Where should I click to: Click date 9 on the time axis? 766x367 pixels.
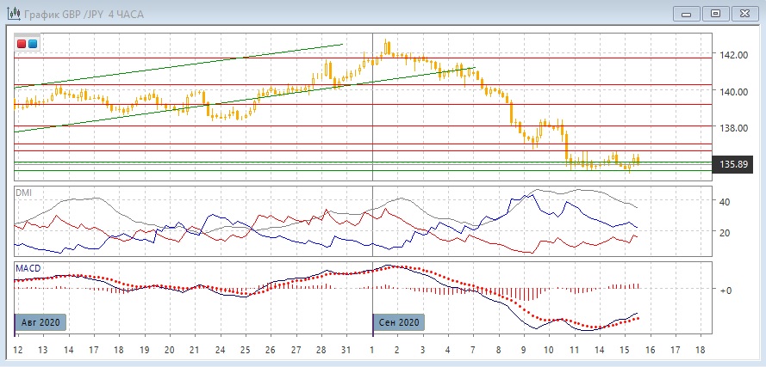click(x=524, y=351)
